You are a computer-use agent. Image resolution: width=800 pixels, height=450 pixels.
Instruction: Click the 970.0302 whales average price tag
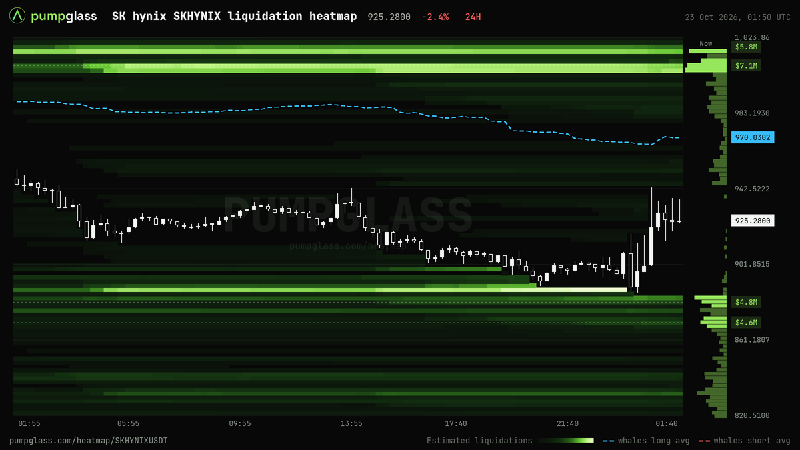(x=753, y=137)
